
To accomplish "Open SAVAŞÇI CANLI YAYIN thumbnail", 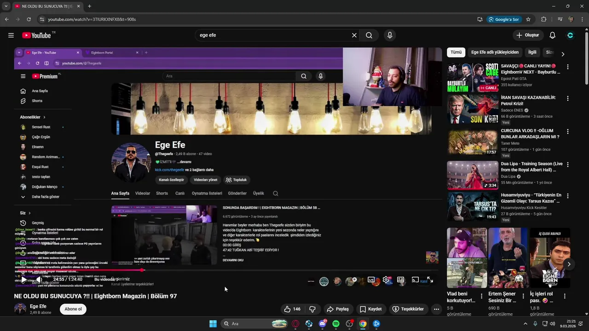I will point(473,78).
